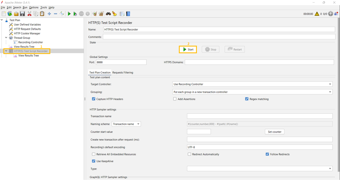The height and width of the screenshot is (180, 340).
Task: Open the Naming scheme dropdown
Action: pyautogui.click(x=126, y=124)
